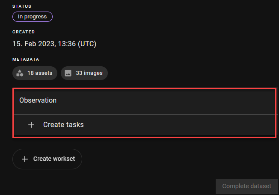Click the picture icon in images chip
This screenshot has width=279, height=195.
tap(68, 73)
